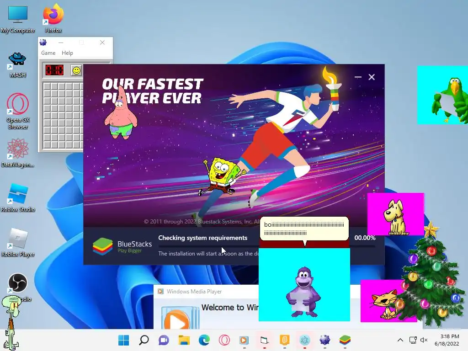
Task: Click the orange cat agent character
Action: point(386,304)
